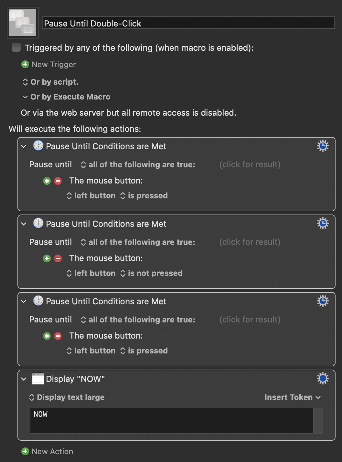
Task: Expand the Or by Execute Macro section
Action: [x=25, y=97]
